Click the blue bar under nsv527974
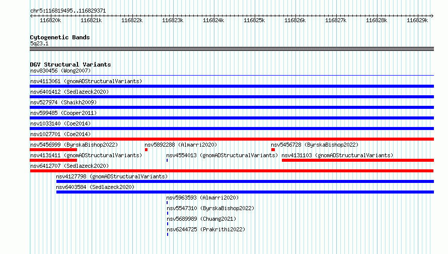 (x=232, y=107)
